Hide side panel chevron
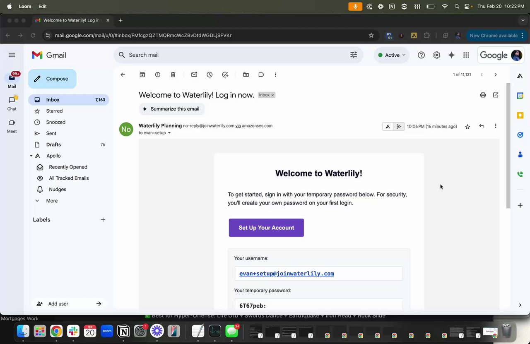The height and width of the screenshot is (344, 530). [520, 305]
